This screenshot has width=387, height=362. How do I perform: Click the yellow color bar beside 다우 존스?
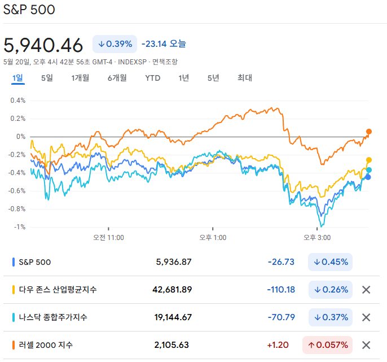14,290
